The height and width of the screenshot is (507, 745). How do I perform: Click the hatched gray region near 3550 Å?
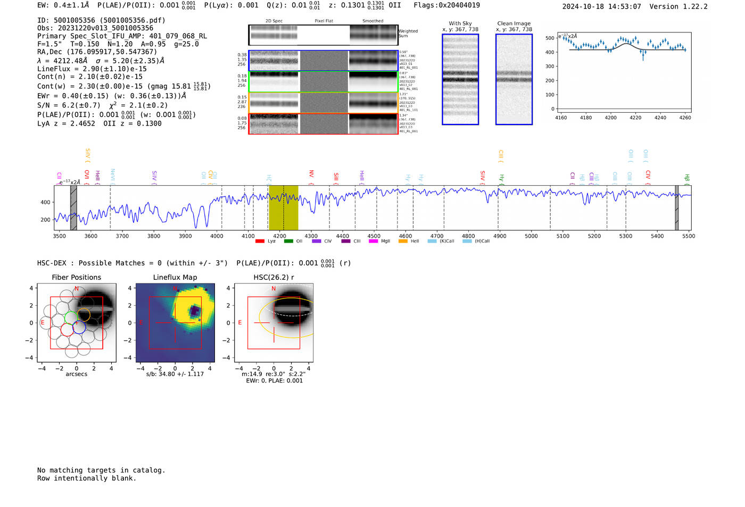click(73, 207)
